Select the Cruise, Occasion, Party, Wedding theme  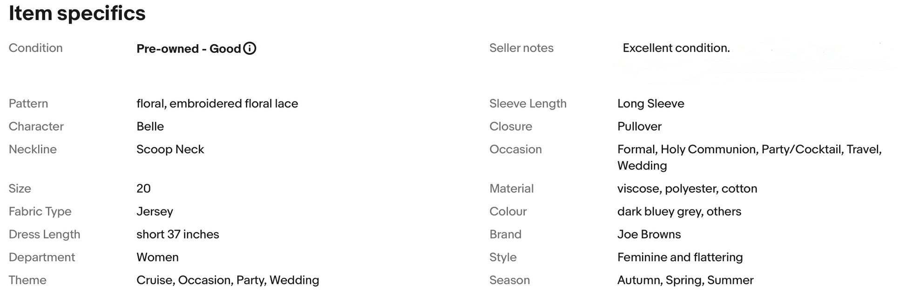(x=228, y=280)
